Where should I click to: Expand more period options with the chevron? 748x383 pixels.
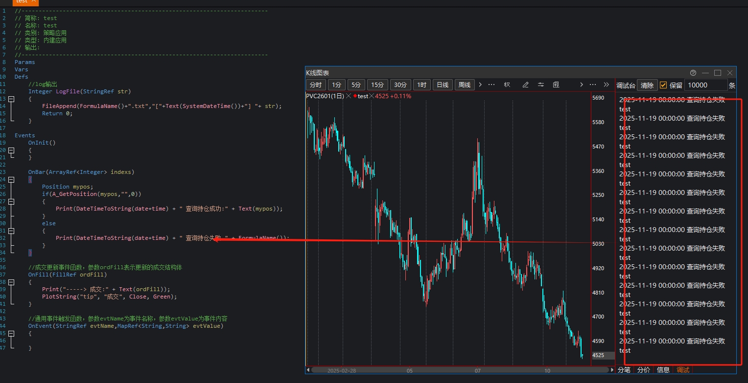point(480,85)
